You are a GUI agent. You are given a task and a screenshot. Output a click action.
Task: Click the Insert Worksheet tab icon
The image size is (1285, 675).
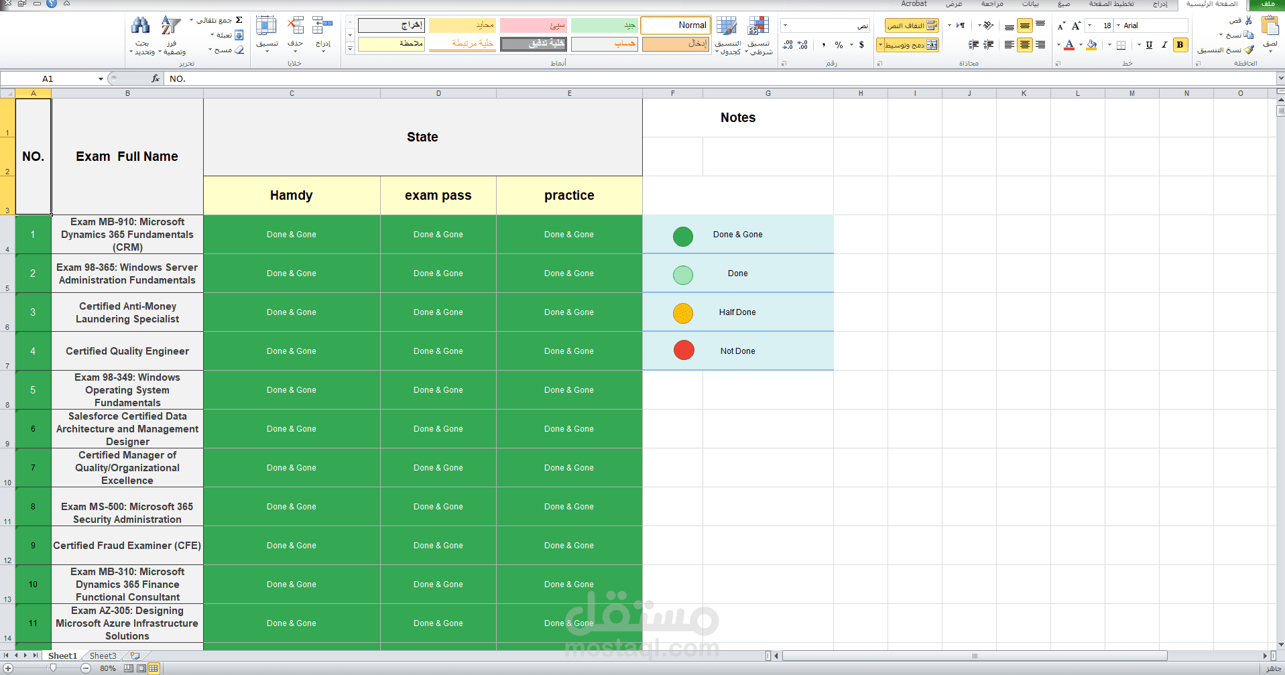tap(135, 656)
